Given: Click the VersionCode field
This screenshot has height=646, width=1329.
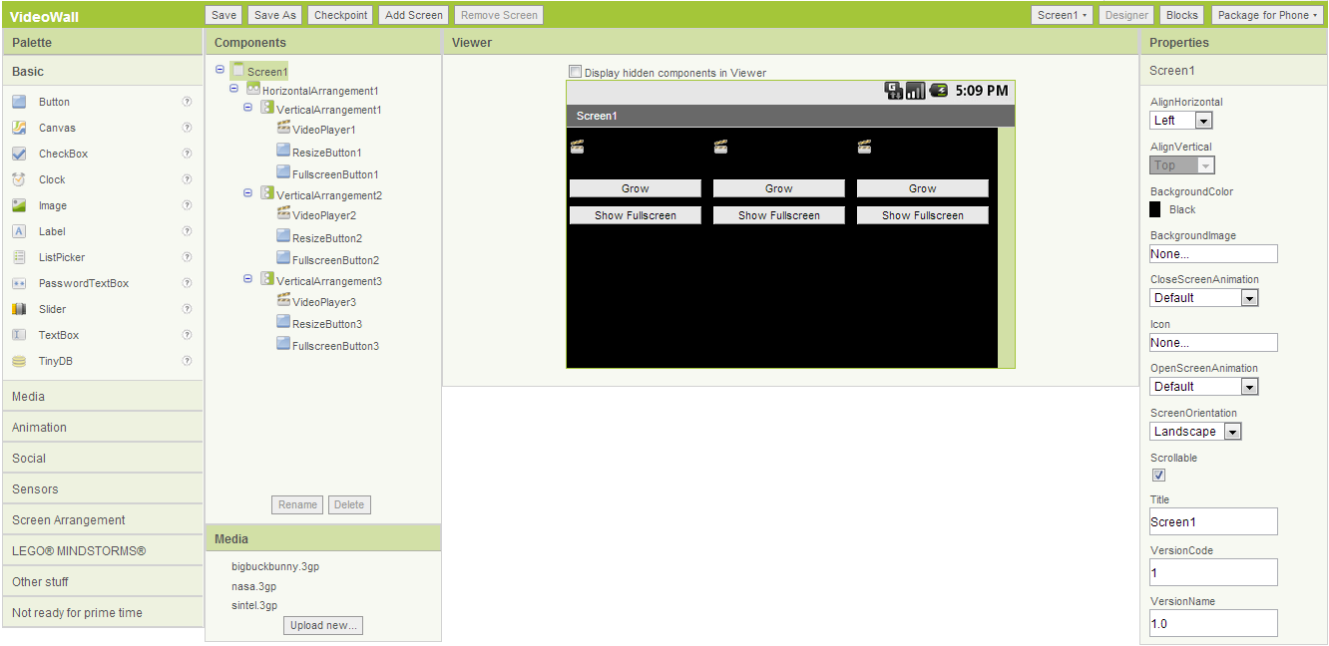Looking at the screenshot, I should click(1214, 572).
